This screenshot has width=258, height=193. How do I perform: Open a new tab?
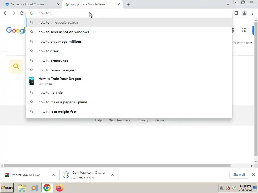(128, 4)
